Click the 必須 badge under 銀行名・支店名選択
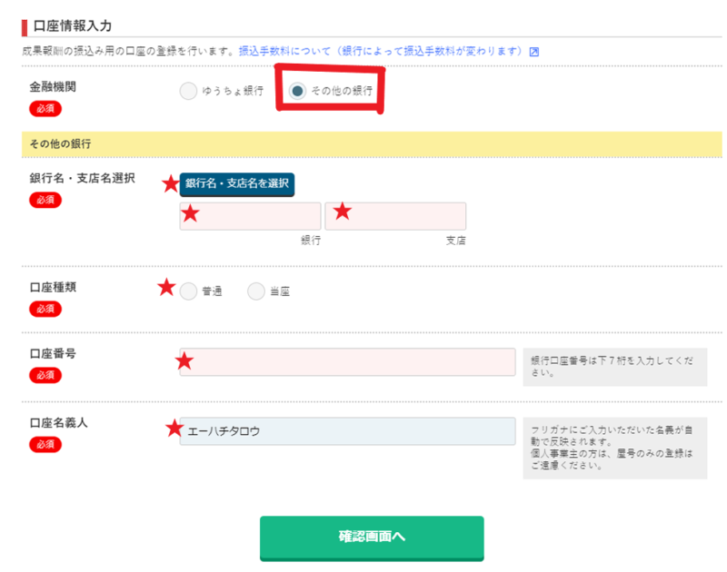This screenshot has width=727, height=572. (45, 200)
